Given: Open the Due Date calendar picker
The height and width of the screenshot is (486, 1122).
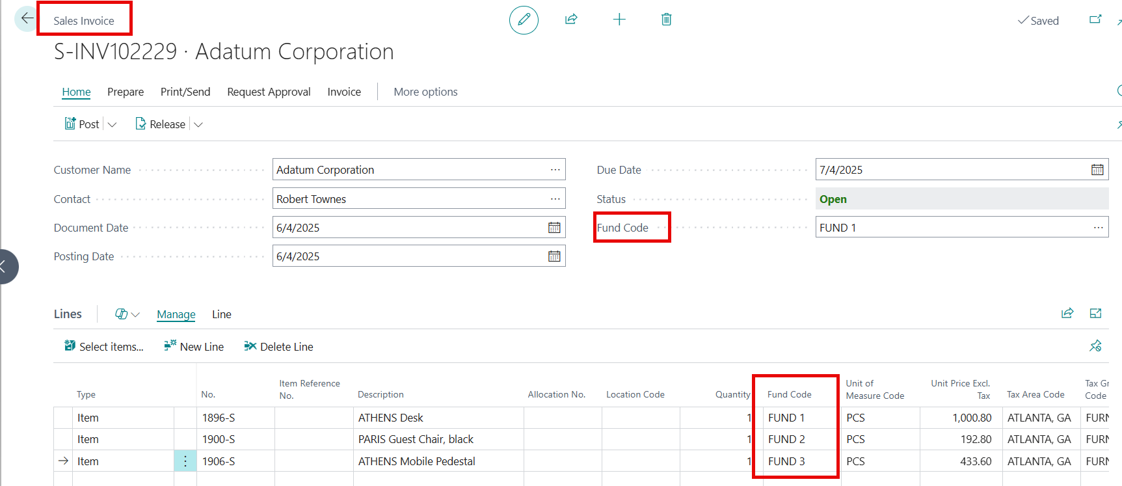Looking at the screenshot, I should [x=1097, y=170].
